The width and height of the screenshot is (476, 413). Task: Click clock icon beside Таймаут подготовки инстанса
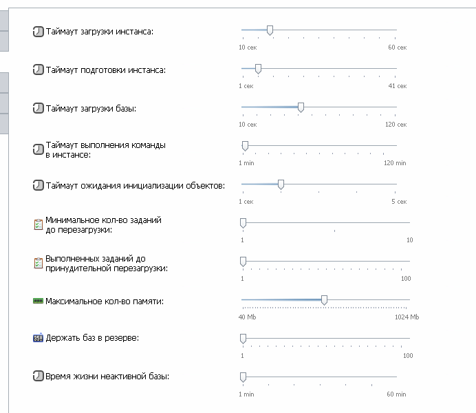[x=38, y=70]
